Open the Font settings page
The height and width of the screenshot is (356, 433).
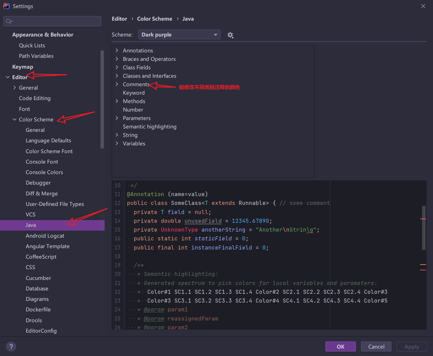click(x=24, y=109)
